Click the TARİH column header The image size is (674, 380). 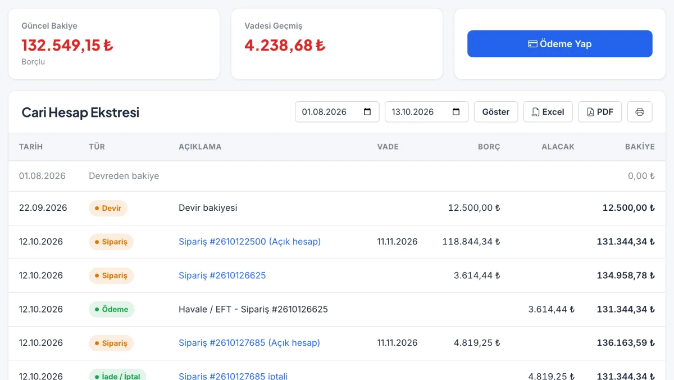click(x=31, y=147)
